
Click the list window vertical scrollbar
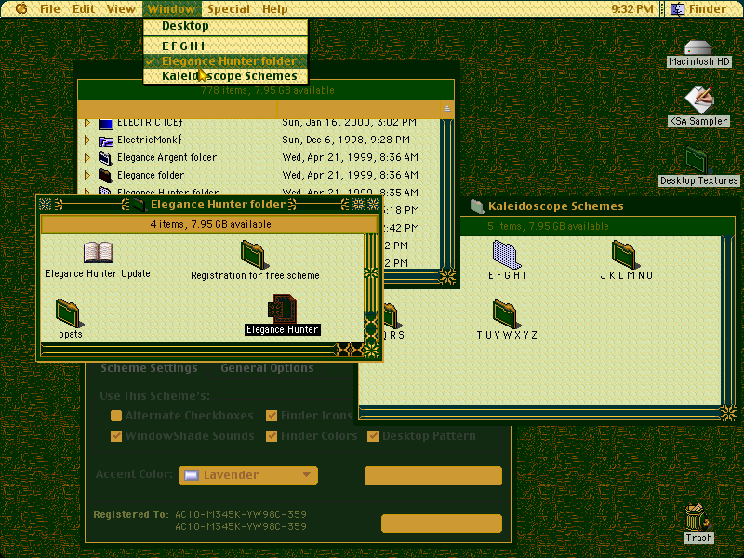point(446,193)
